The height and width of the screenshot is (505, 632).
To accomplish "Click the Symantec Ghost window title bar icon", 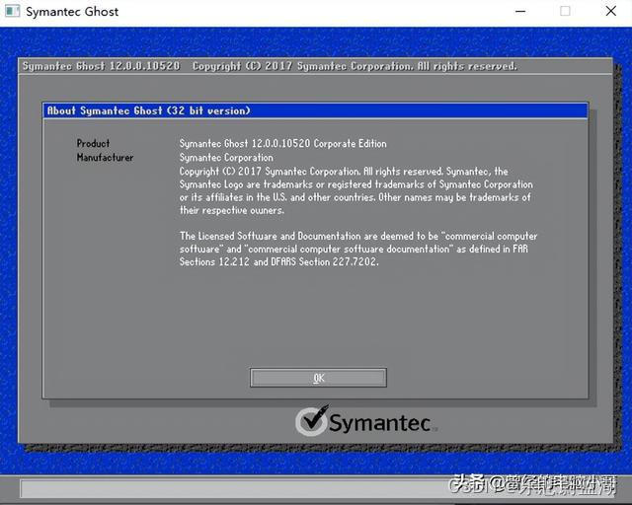I will (12, 11).
